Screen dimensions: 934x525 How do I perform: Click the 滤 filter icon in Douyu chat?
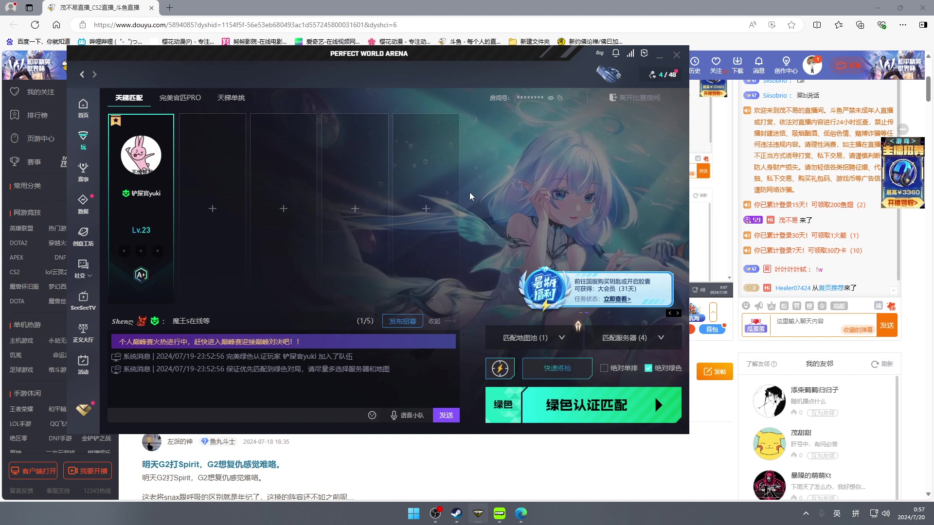pyautogui.click(x=879, y=306)
